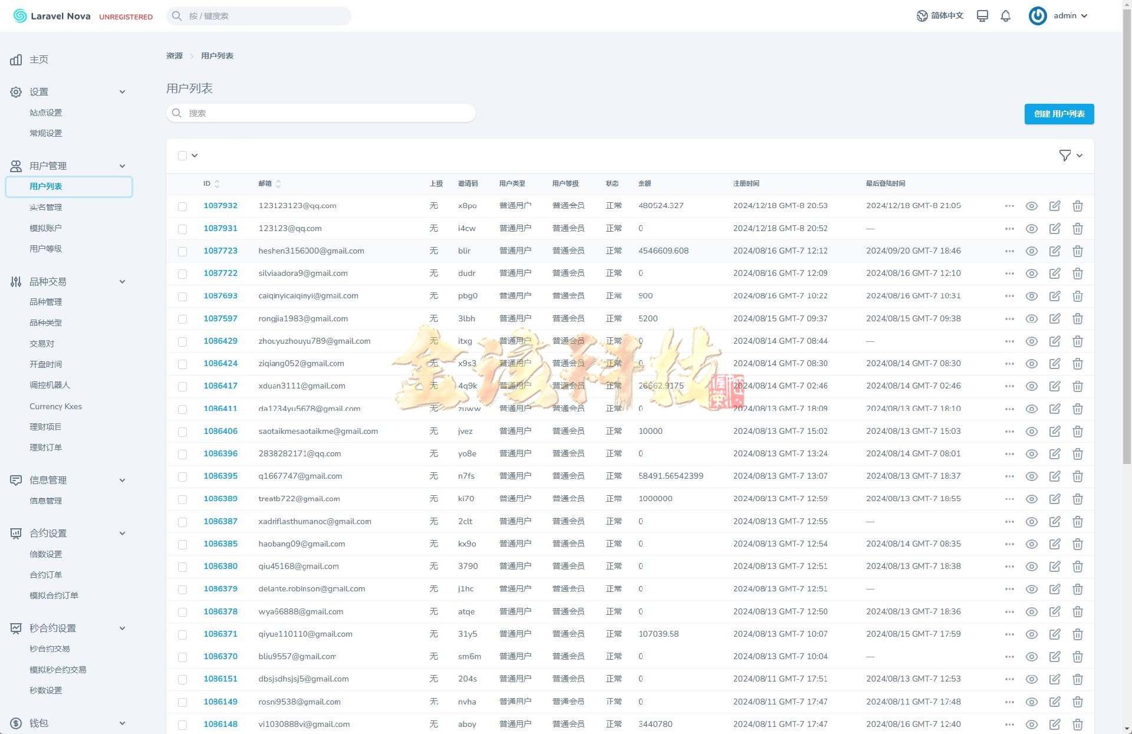
Task: Open three-dot actions menu for user 1086406
Action: coord(1009,432)
